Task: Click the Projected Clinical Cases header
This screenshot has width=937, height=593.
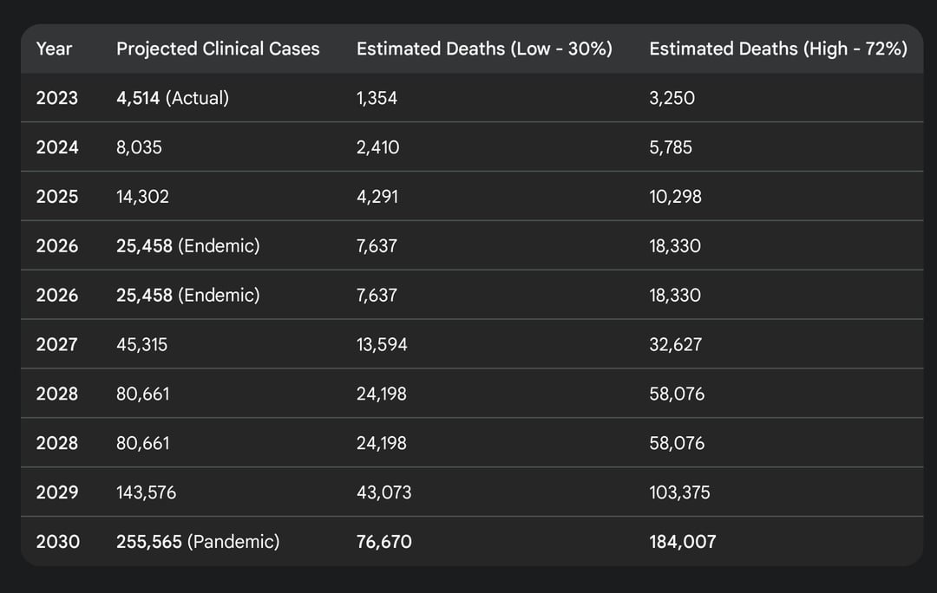Action: [218, 49]
